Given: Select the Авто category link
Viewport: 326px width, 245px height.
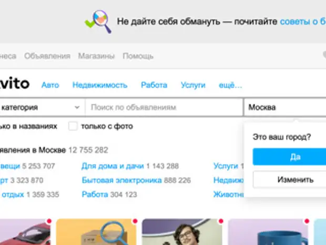Looking at the screenshot, I should coord(50,85).
